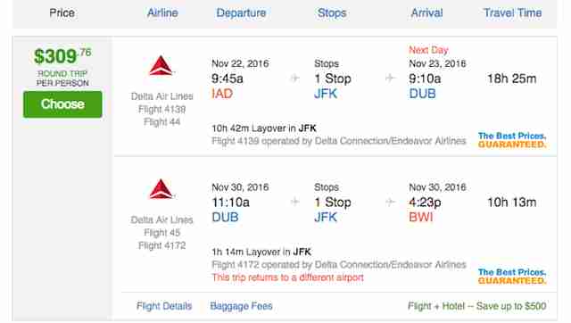Sort flights by Arrival header
The image size is (571, 323).
pyautogui.click(x=426, y=13)
